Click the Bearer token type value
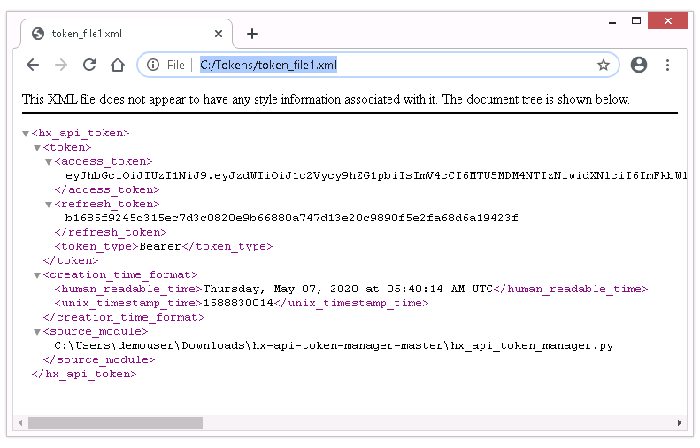 [x=160, y=246]
